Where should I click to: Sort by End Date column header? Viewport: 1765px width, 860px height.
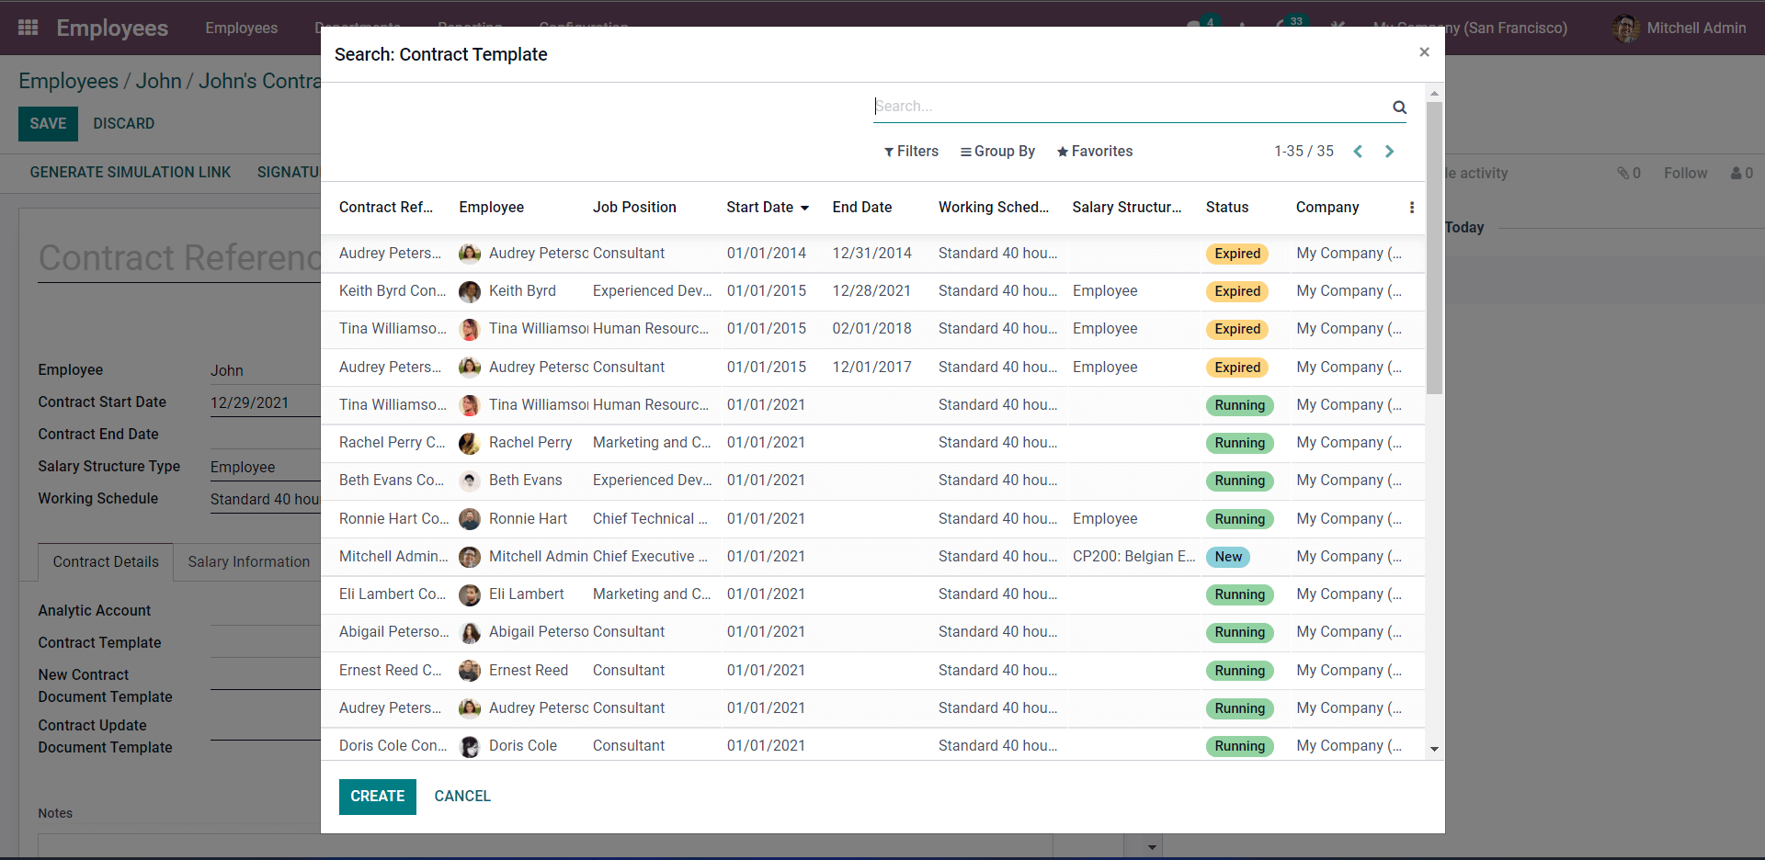tap(862, 208)
